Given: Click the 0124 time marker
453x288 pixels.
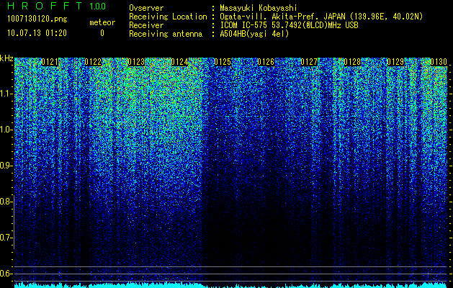Looking at the screenshot, I should [x=179, y=62].
